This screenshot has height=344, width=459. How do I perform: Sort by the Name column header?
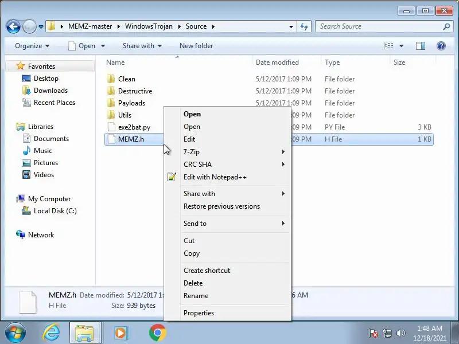click(115, 62)
